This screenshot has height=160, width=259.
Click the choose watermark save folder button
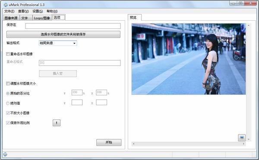[x=63, y=35]
